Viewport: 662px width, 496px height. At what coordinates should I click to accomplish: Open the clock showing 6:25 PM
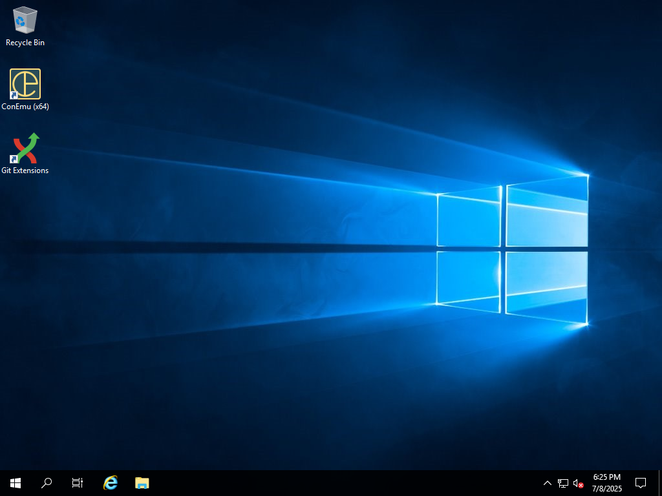coord(606,483)
